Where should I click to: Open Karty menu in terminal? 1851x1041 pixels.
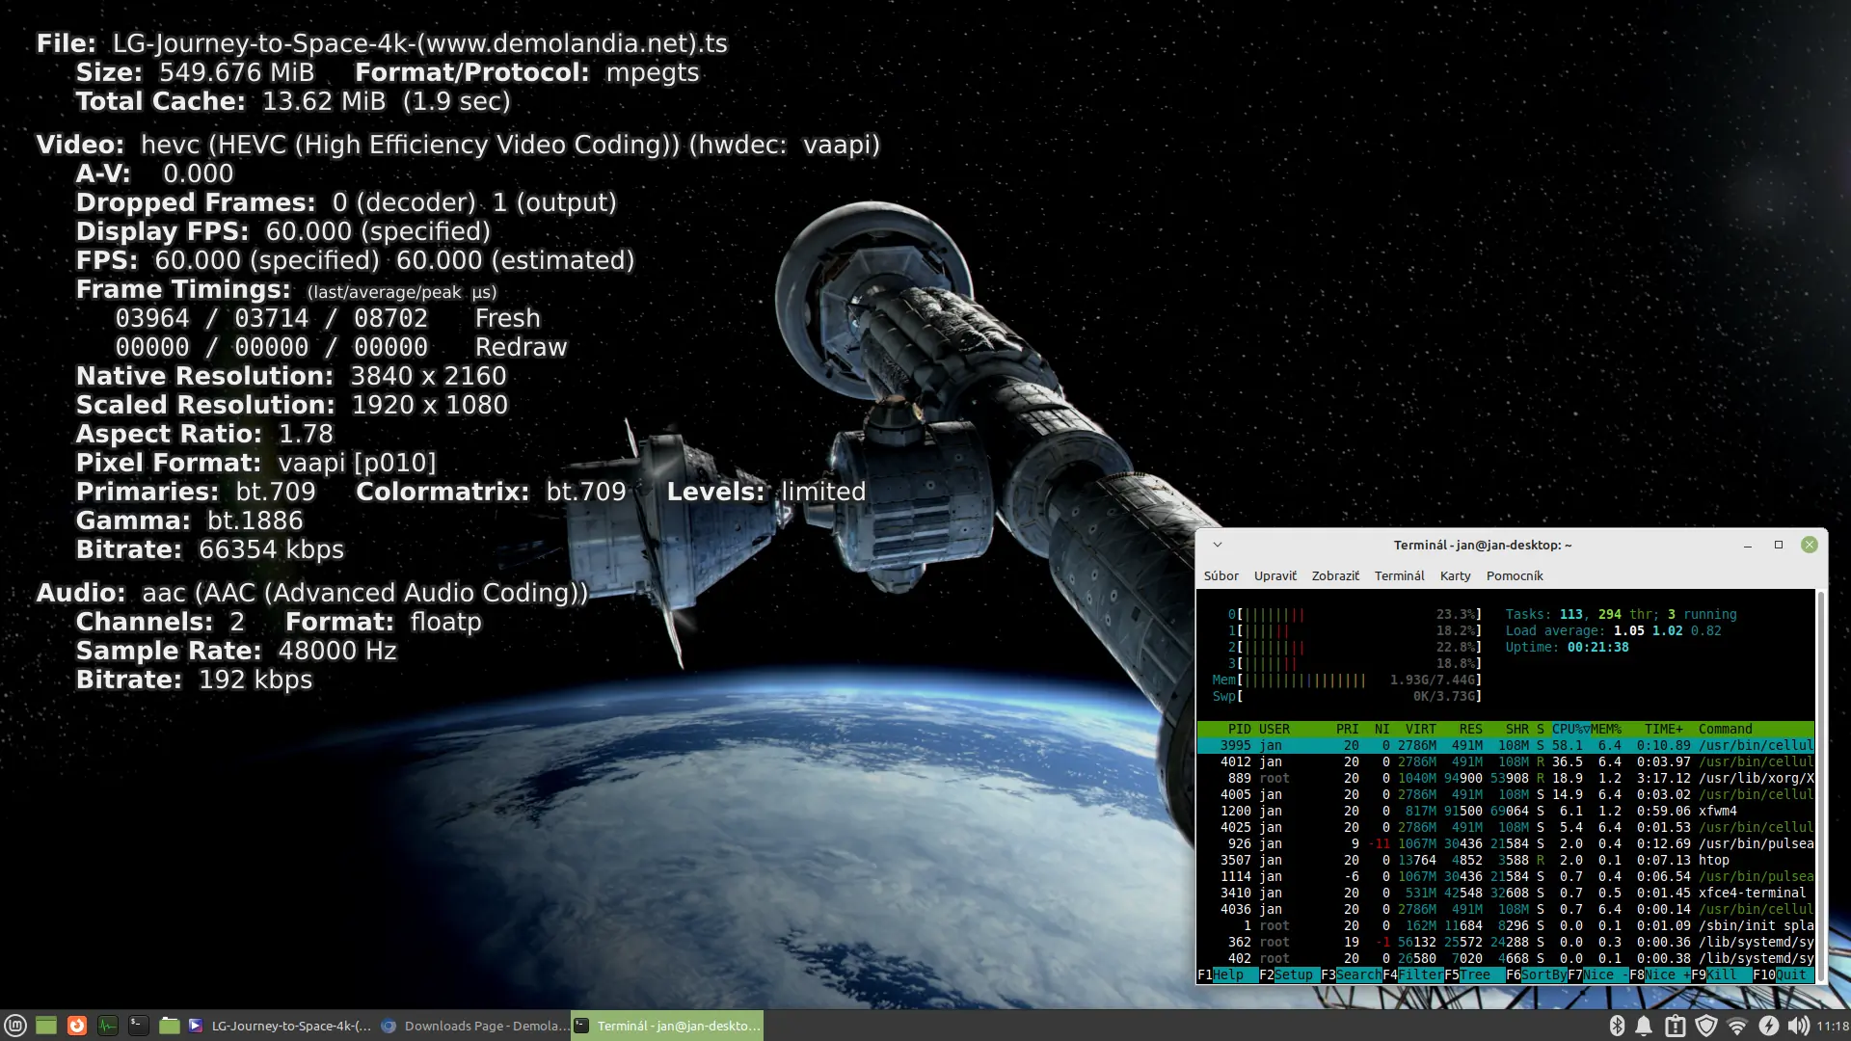tap(1455, 575)
